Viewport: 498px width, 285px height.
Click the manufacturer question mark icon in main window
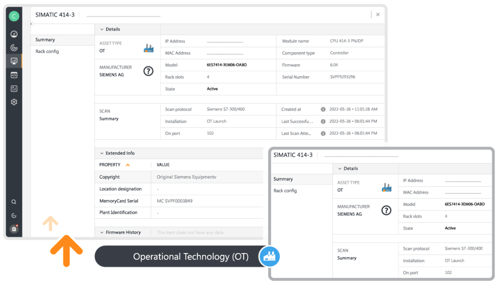coord(148,71)
